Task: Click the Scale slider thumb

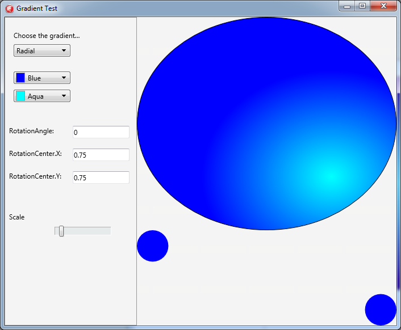Action: click(x=61, y=231)
